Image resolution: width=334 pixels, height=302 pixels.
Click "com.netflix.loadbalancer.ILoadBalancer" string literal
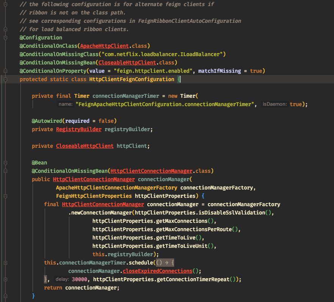coord(162,54)
